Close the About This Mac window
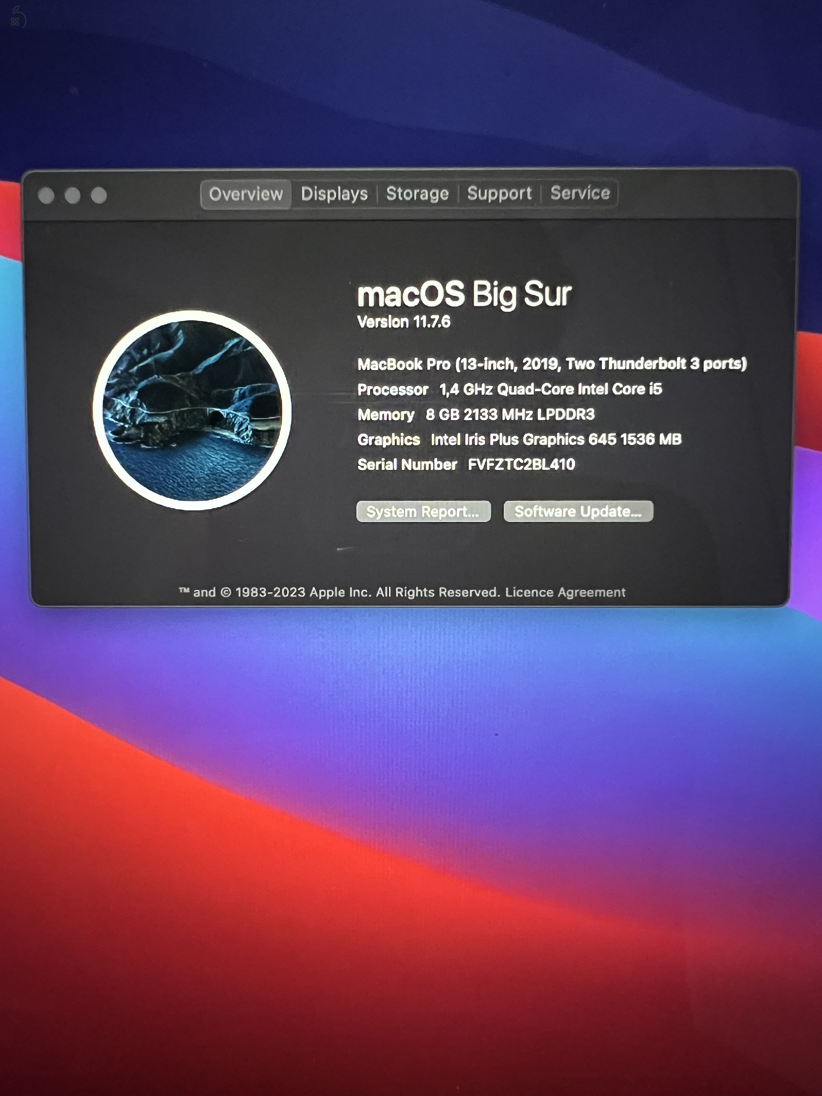822x1096 pixels. coord(46,196)
